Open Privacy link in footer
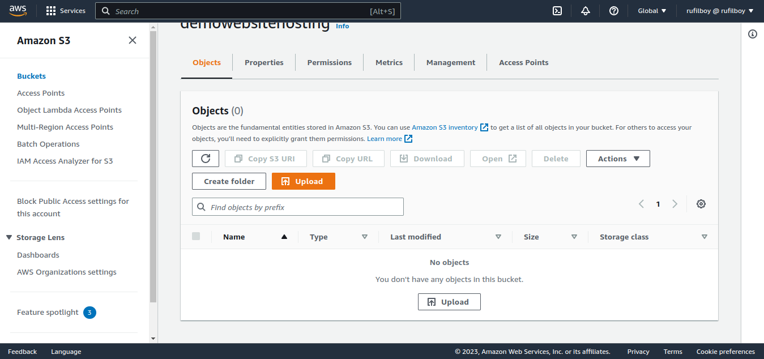 (638, 352)
